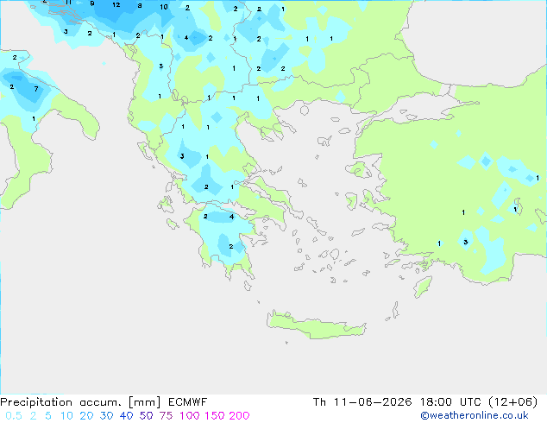547x423 pixels.
Task: Click the '10' value in the color legend
Action: click(x=66, y=416)
